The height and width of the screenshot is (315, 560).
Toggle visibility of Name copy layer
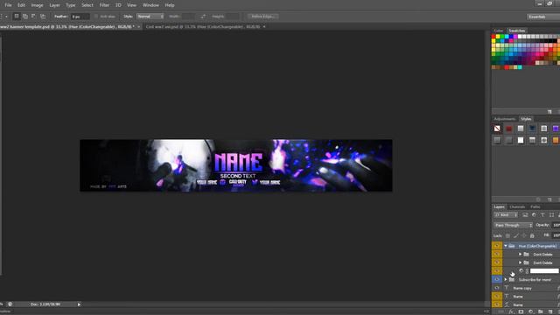click(x=497, y=288)
